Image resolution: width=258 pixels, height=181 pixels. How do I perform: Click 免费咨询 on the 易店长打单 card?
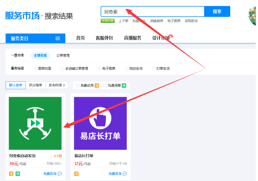click(115, 174)
